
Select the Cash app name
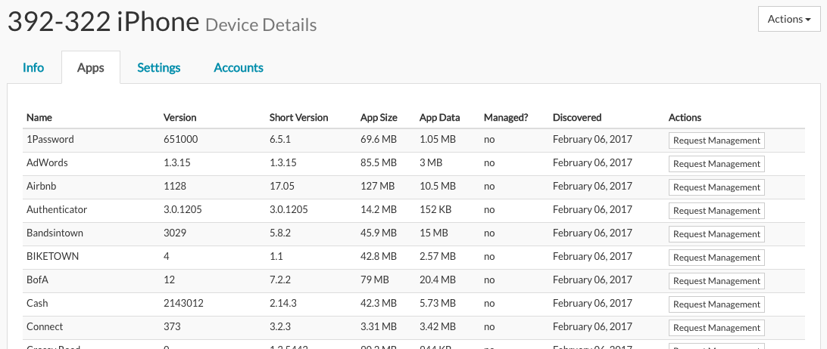[37, 303]
